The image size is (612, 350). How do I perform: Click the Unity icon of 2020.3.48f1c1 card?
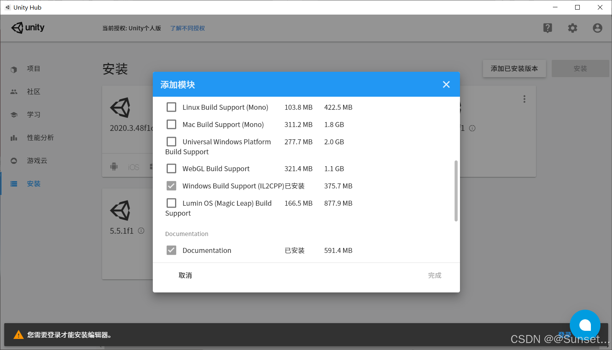click(x=120, y=107)
